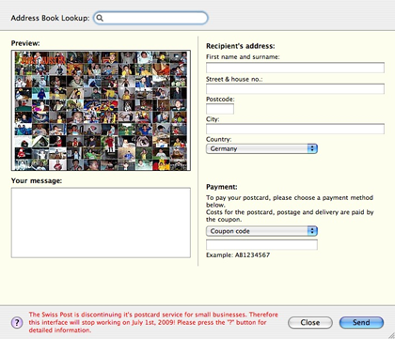Screen dimensions: 395x339
Task: Click the coupon code entry field
Action: pos(261,245)
